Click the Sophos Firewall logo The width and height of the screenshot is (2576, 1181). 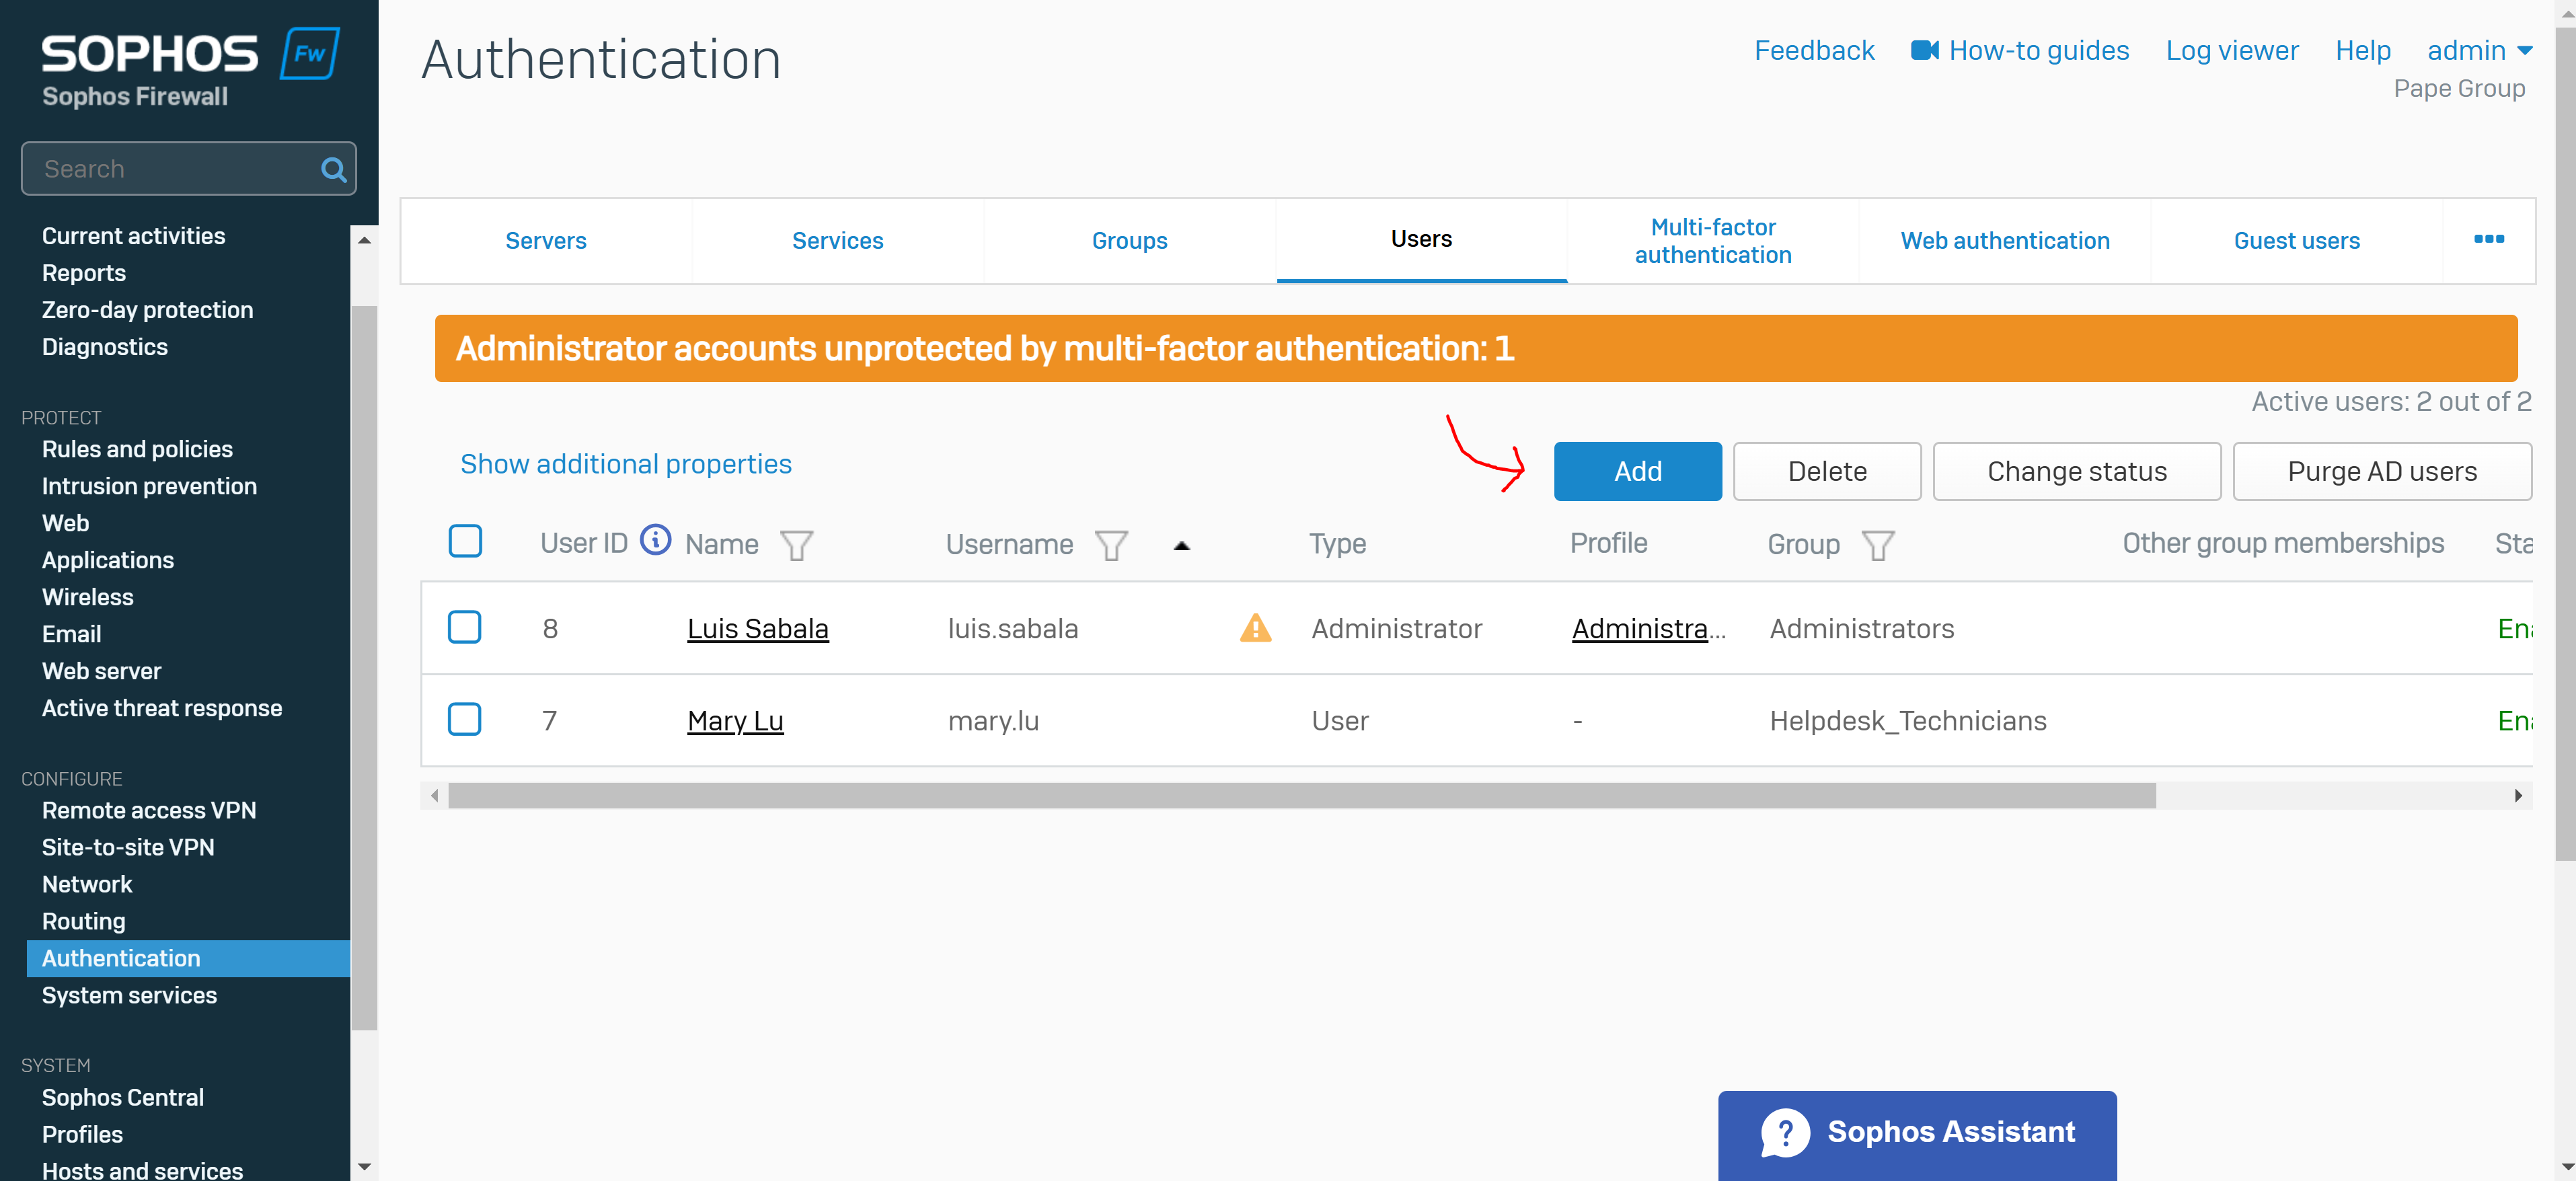pos(190,68)
